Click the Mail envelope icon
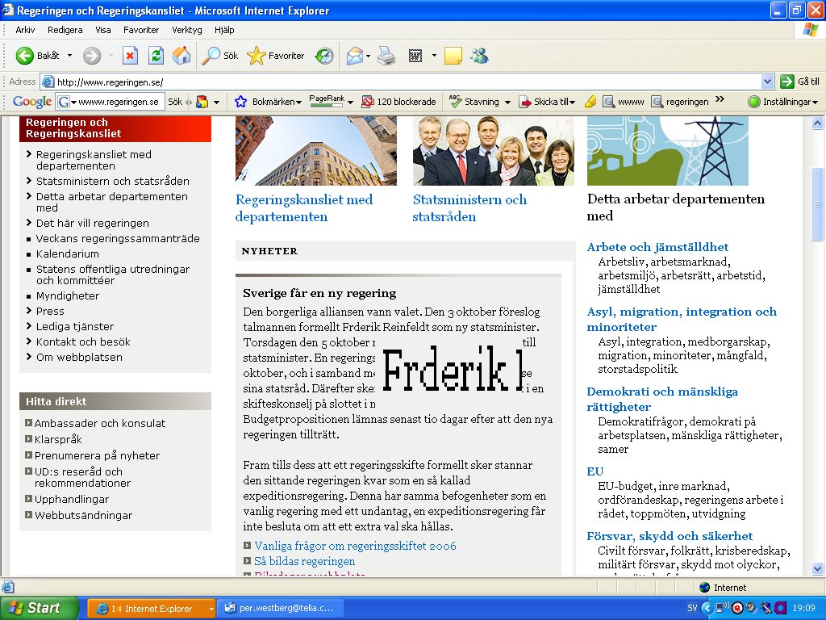 [355, 56]
